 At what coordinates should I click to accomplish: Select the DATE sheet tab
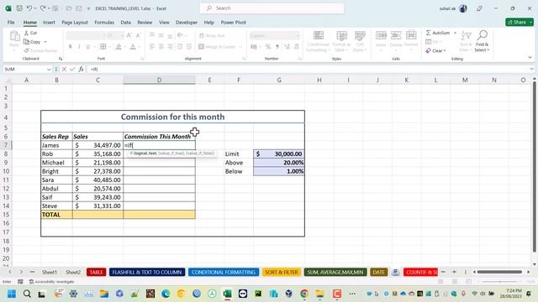pyautogui.click(x=378, y=272)
